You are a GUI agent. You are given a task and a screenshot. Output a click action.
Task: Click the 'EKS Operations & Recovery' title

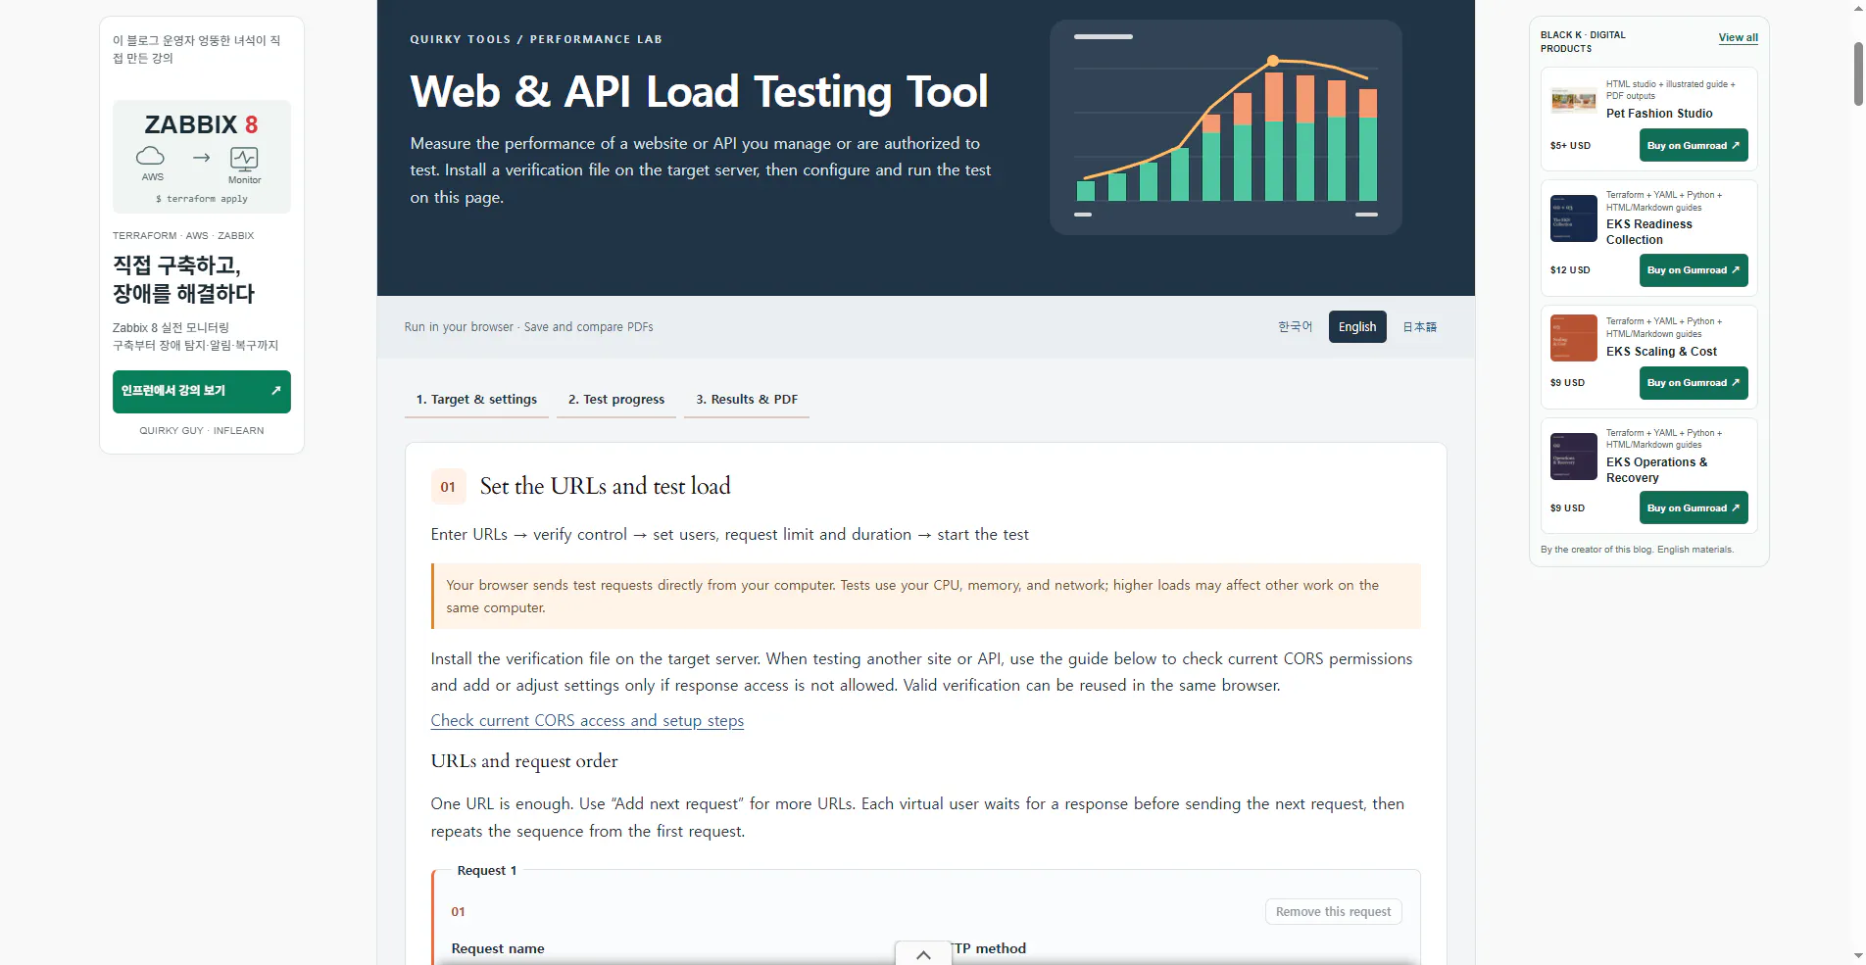coord(1656,470)
